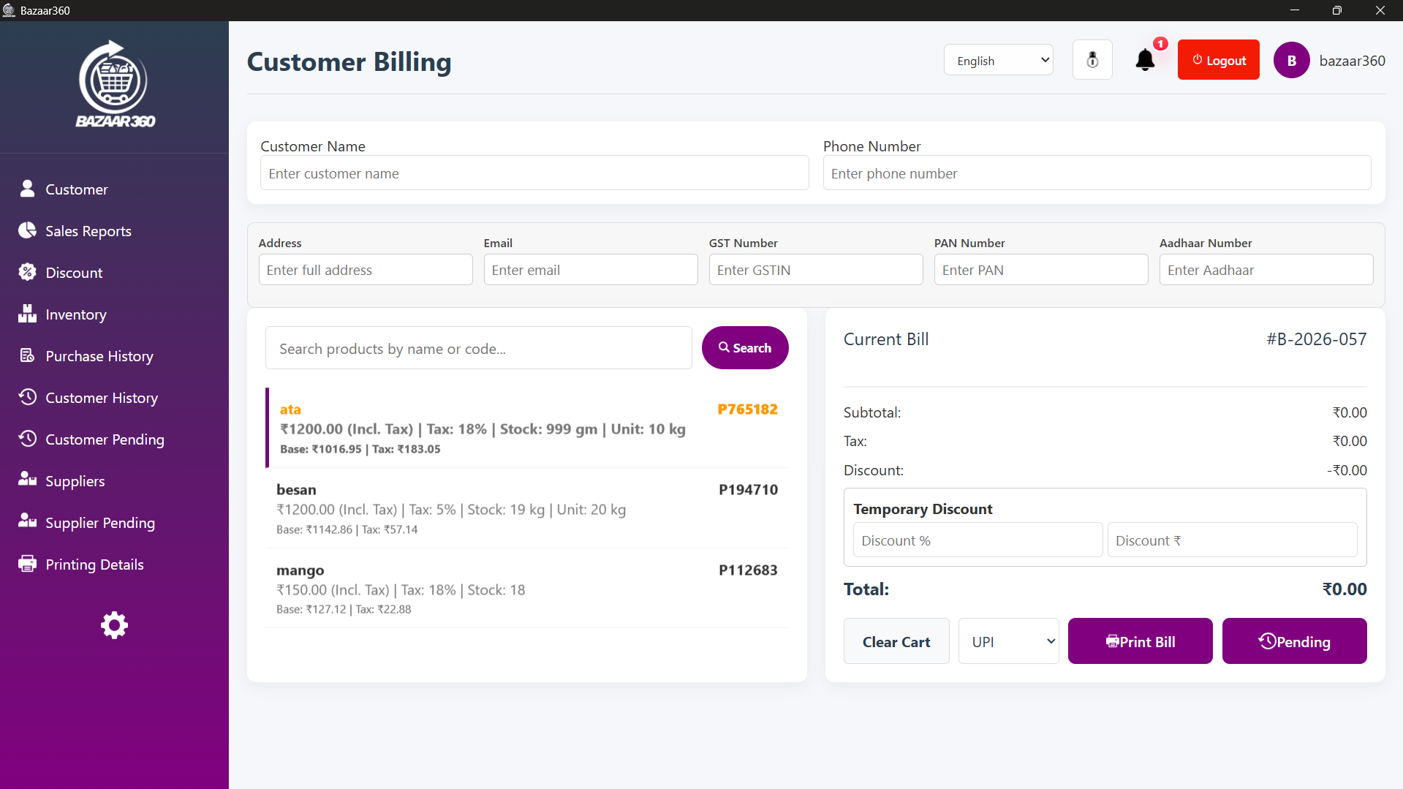Click the Bazaar360 logo in sidebar
The width and height of the screenshot is (1403, 789).
tap(115, 85)
